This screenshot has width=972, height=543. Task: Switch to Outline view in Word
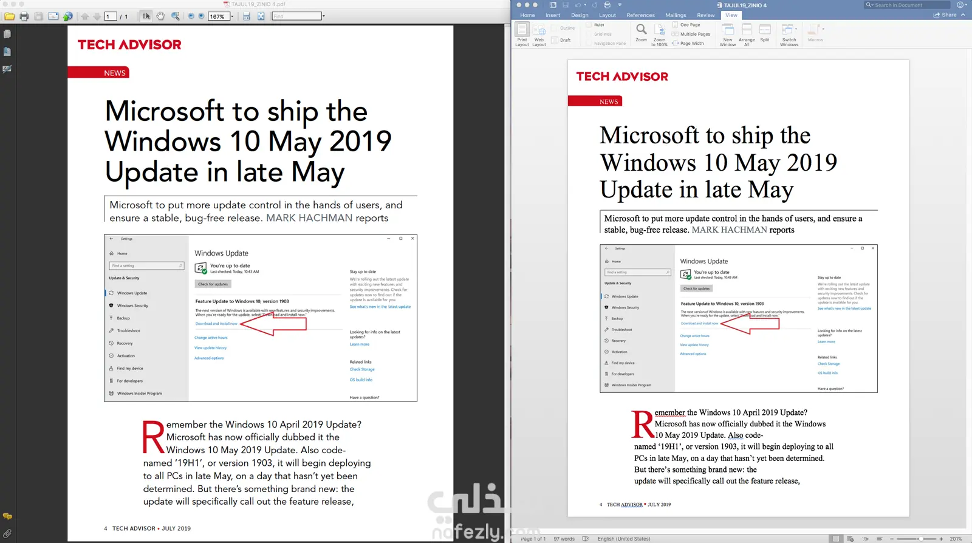(x=563, y=28)
